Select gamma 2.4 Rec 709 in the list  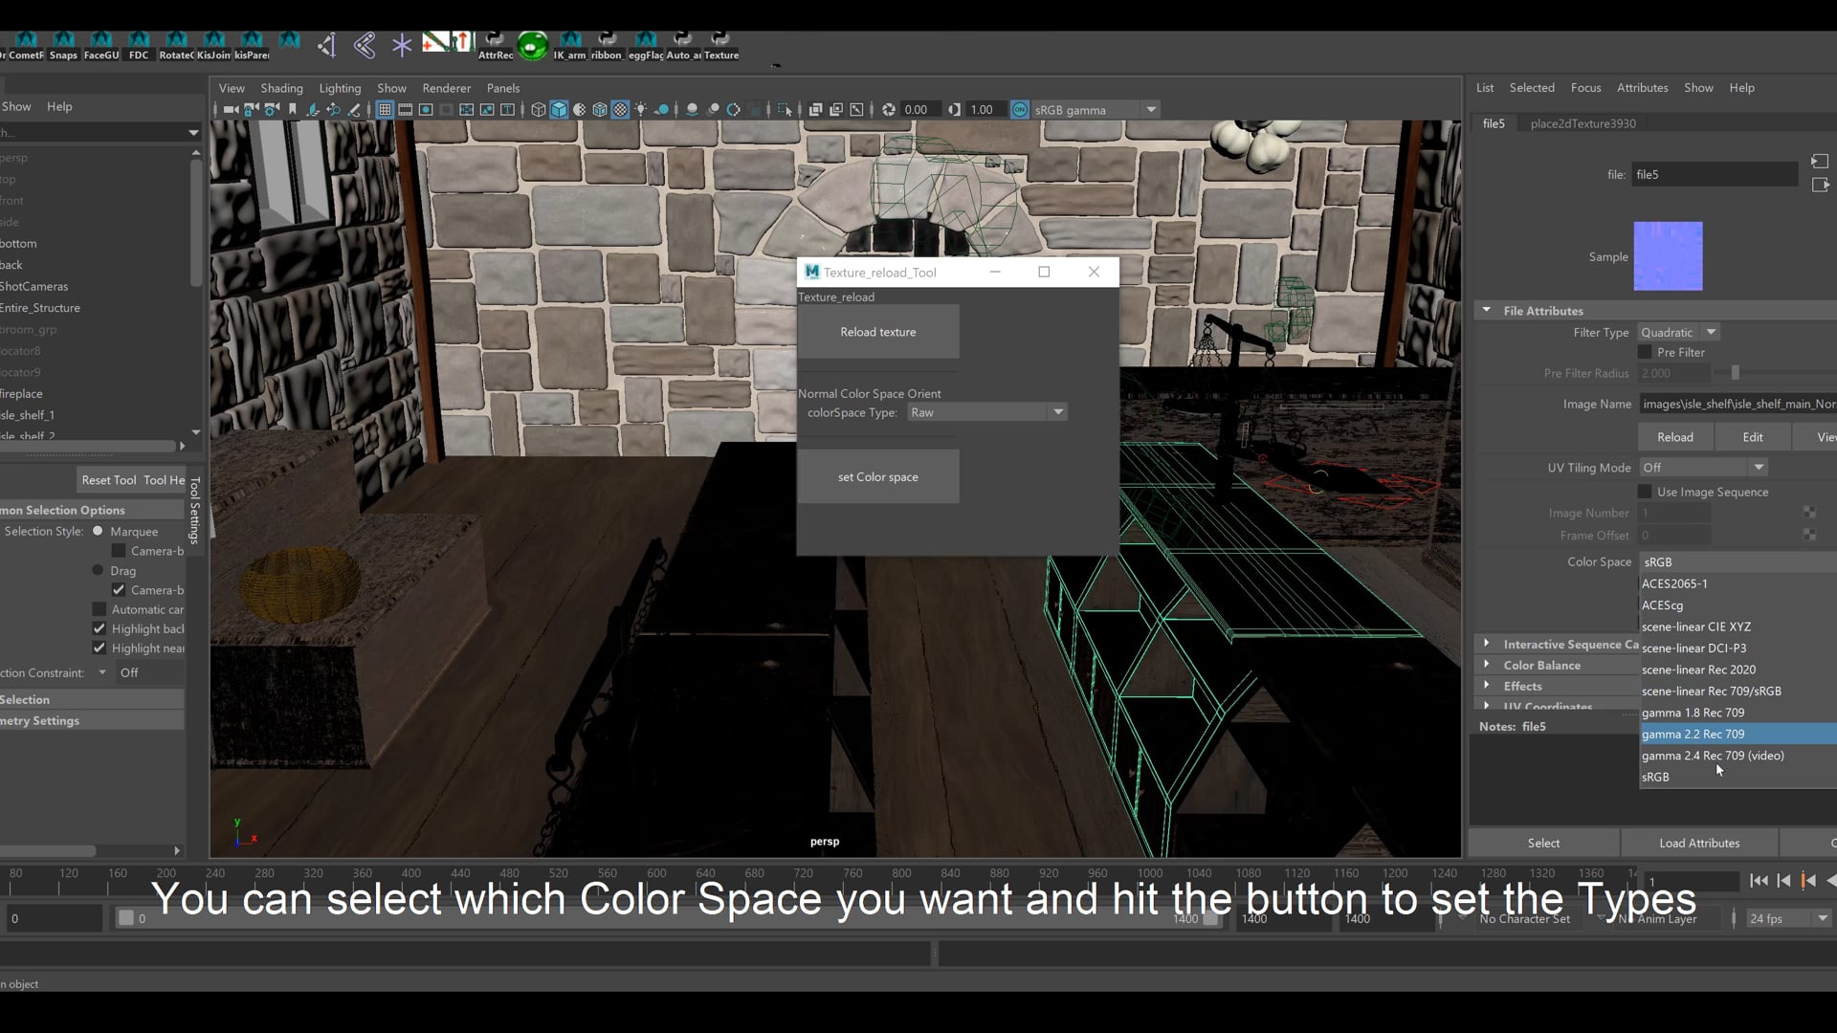pyautogui.click(x=1712, y=755)
